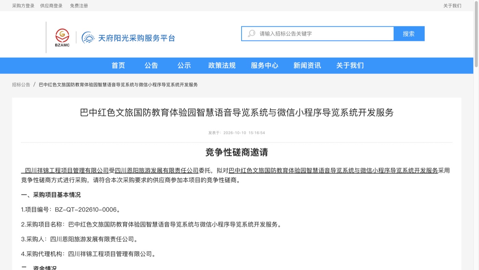Click the main announcement title heading
Screen dimensions: 479x270
click(237, 112)
